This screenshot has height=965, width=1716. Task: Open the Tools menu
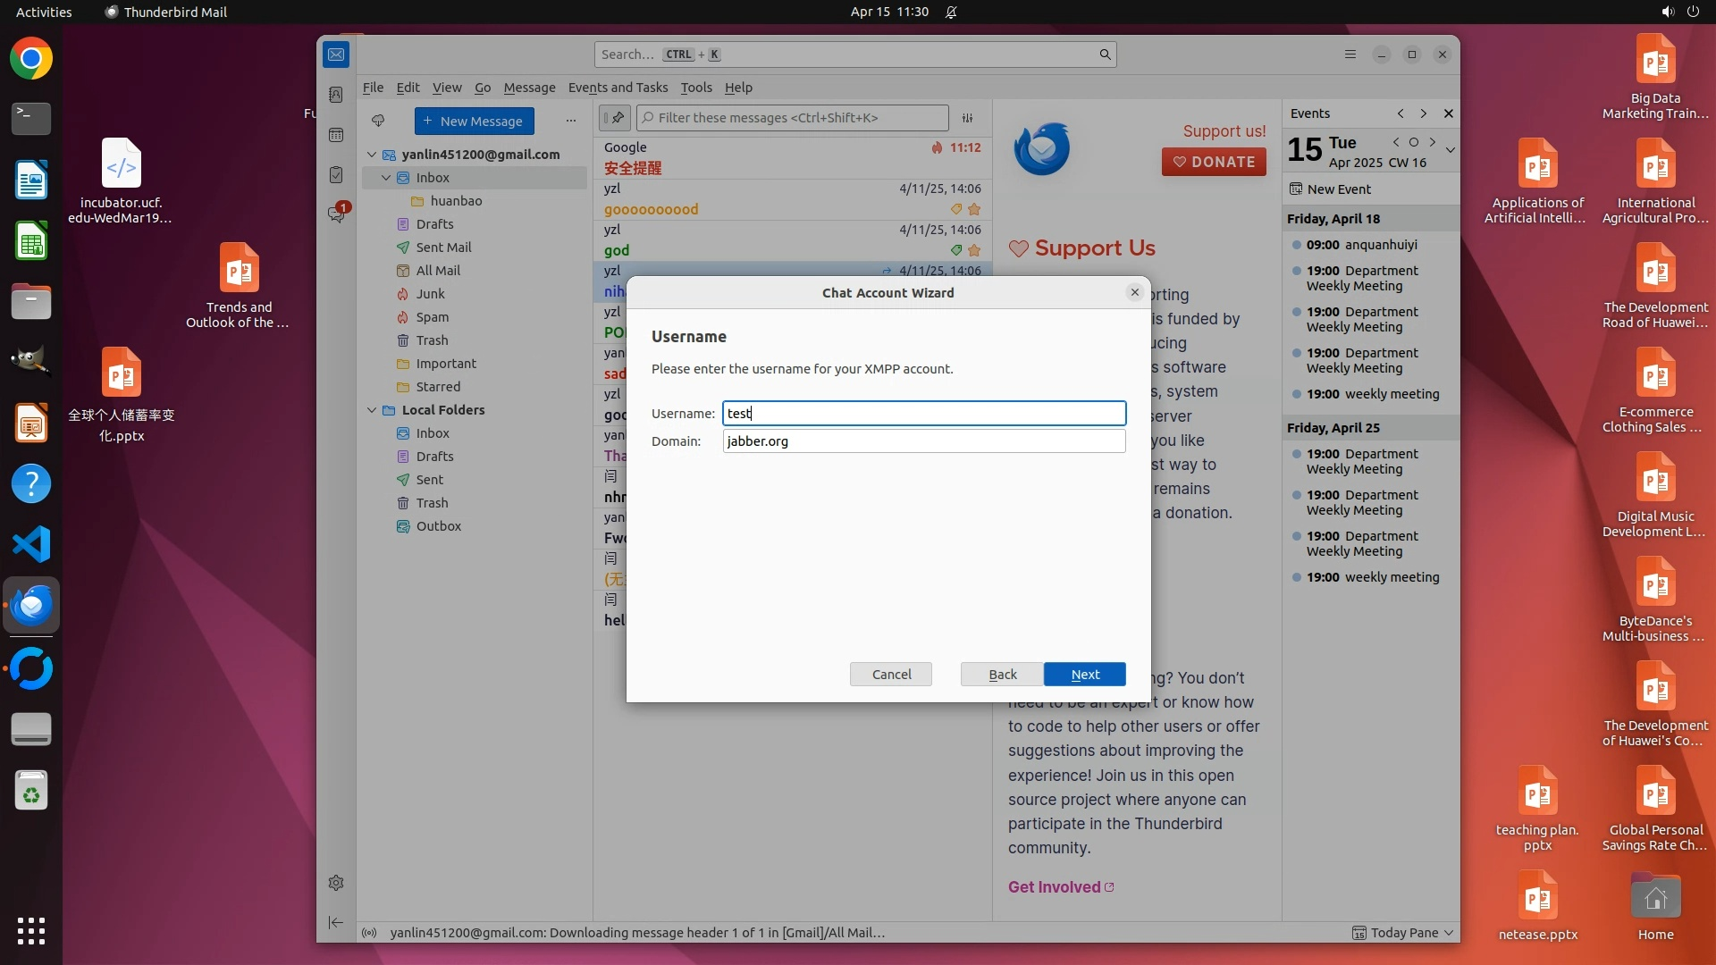pyautogui.click(x=695, y=88)
